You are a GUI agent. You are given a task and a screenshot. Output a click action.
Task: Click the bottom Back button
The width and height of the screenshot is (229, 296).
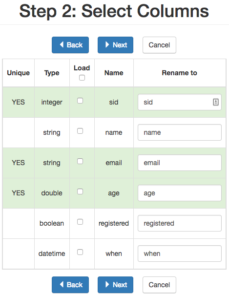point(70,285)
